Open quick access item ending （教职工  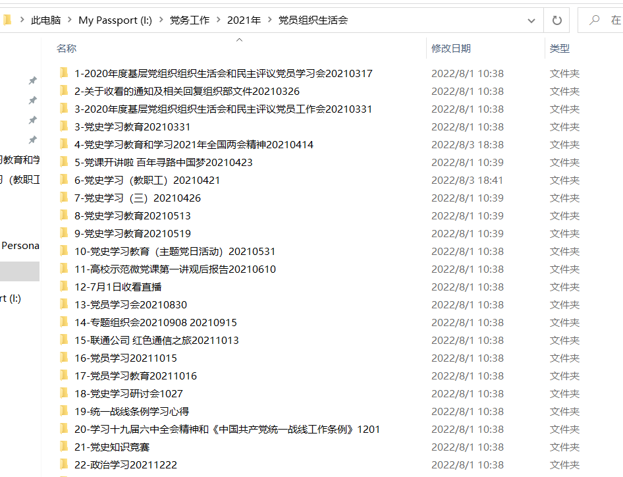coord(20,180)
